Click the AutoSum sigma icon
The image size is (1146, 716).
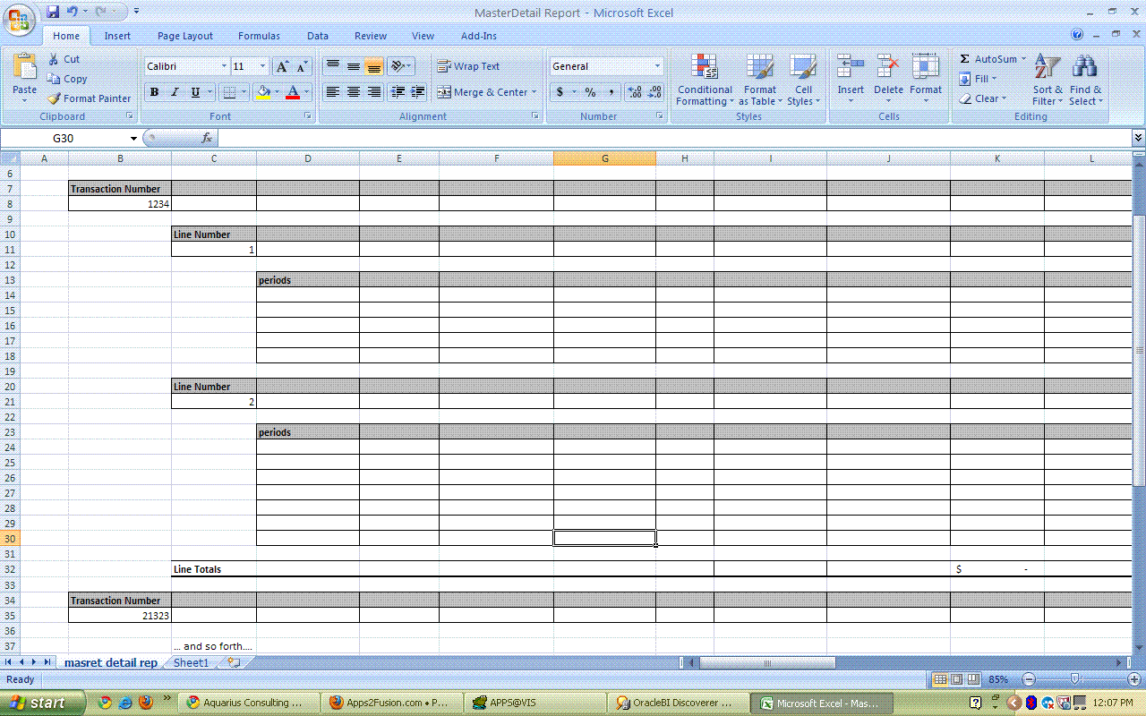click(965, 59)
